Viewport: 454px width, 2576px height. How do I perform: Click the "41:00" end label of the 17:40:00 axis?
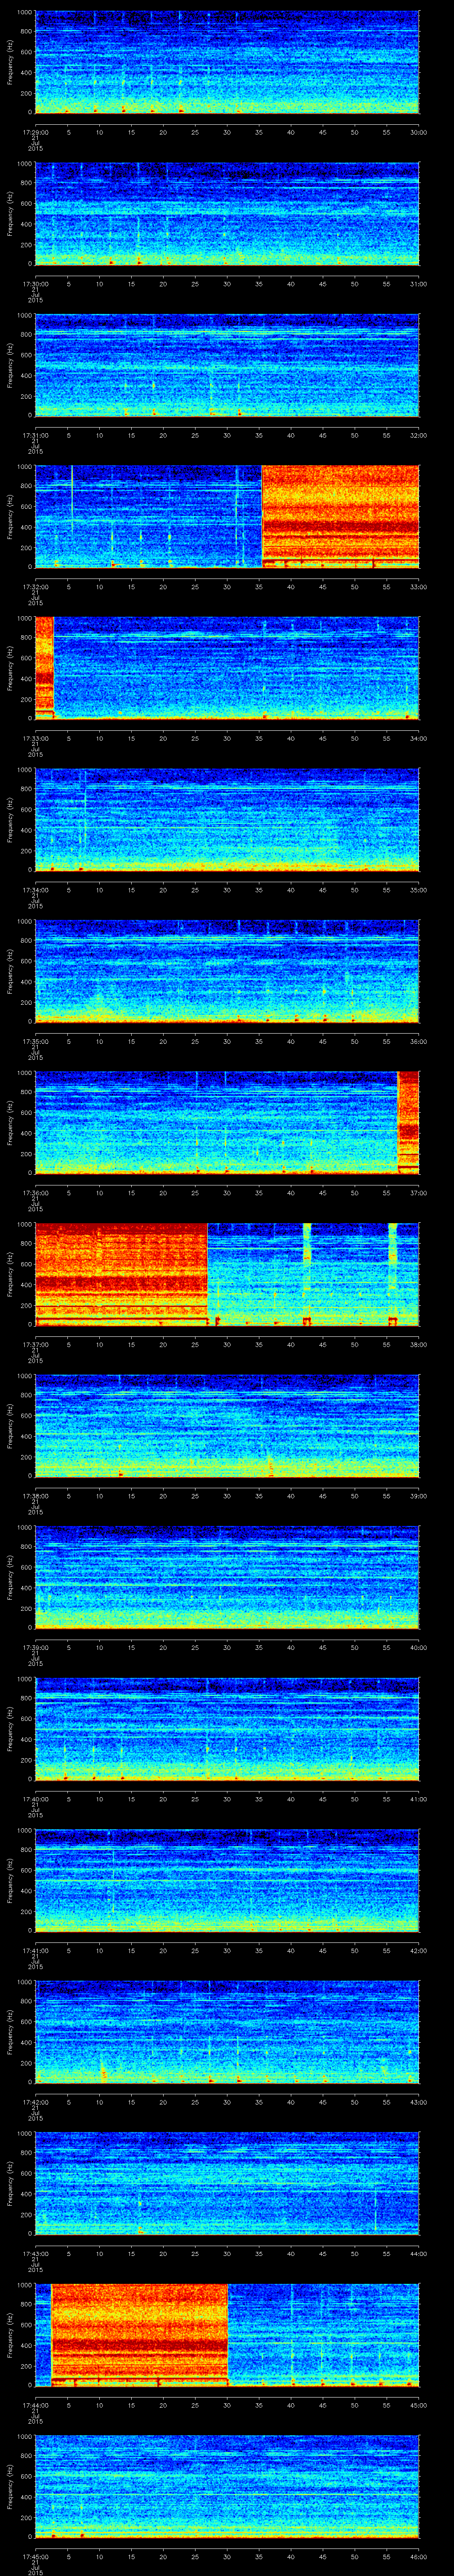click(x=418, y=1799)
